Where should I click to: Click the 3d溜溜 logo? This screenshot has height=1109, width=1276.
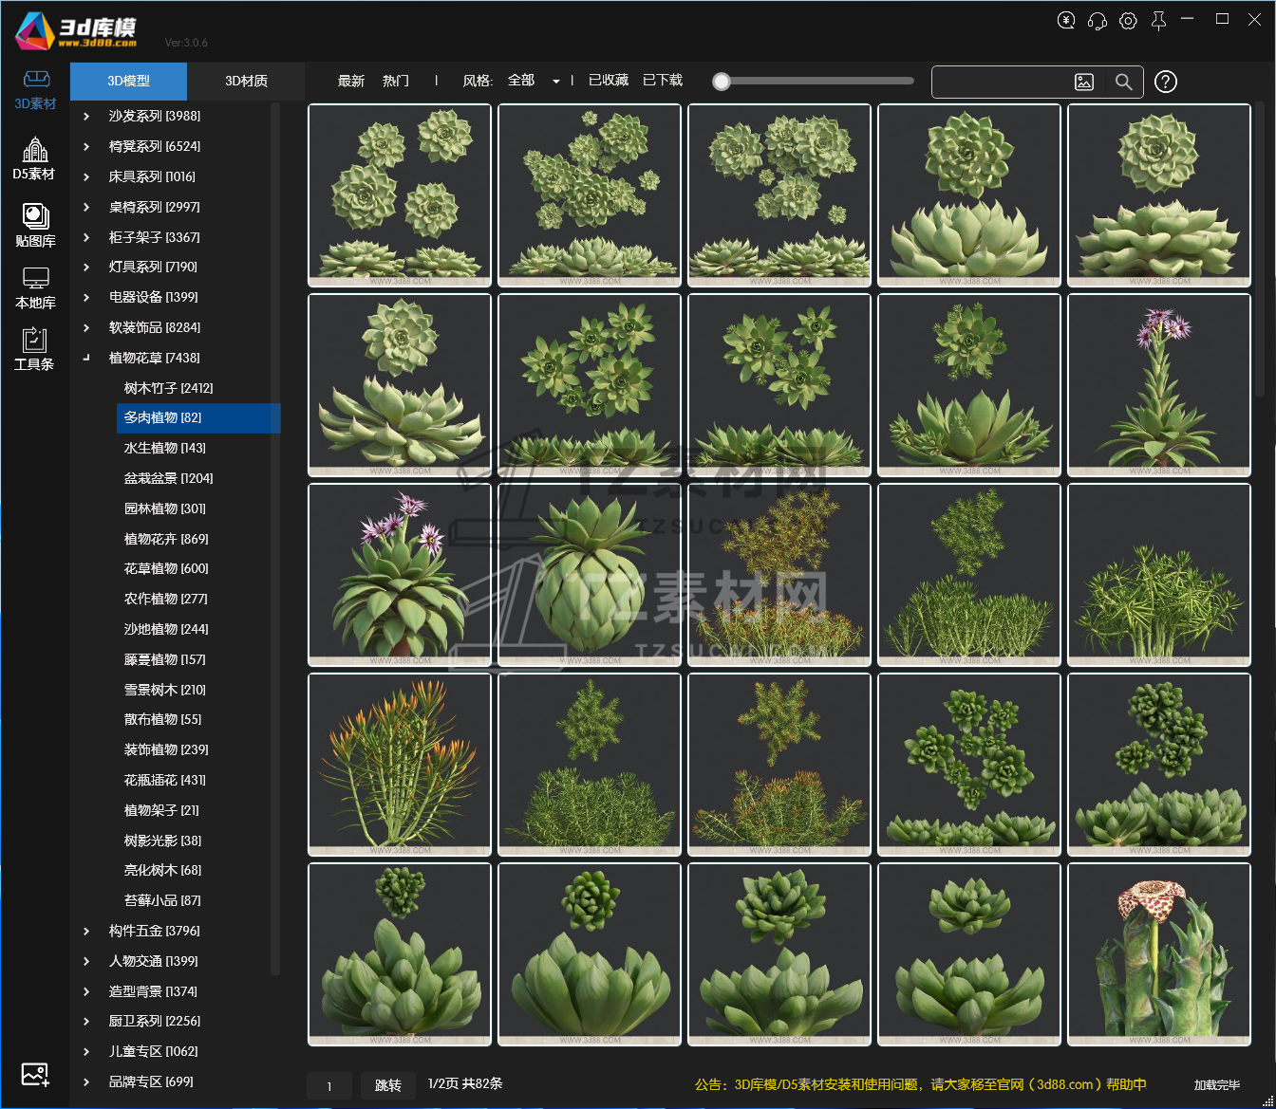[x=77, y=30]
